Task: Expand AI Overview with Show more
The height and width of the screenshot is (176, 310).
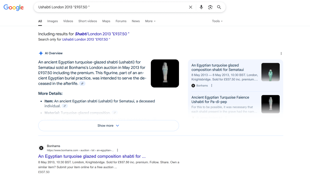Action: [x=108, y=126]
